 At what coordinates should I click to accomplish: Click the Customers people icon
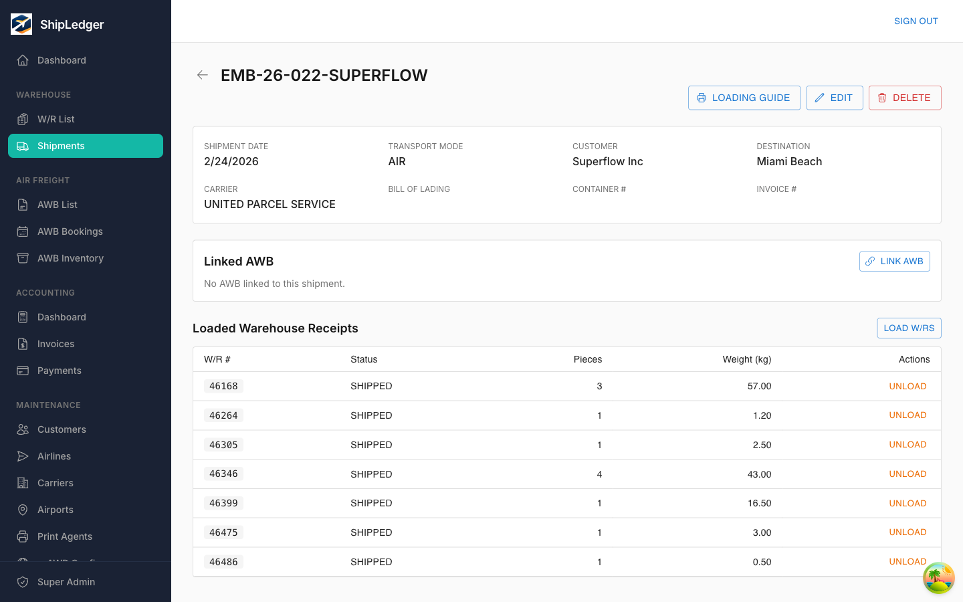23,429
